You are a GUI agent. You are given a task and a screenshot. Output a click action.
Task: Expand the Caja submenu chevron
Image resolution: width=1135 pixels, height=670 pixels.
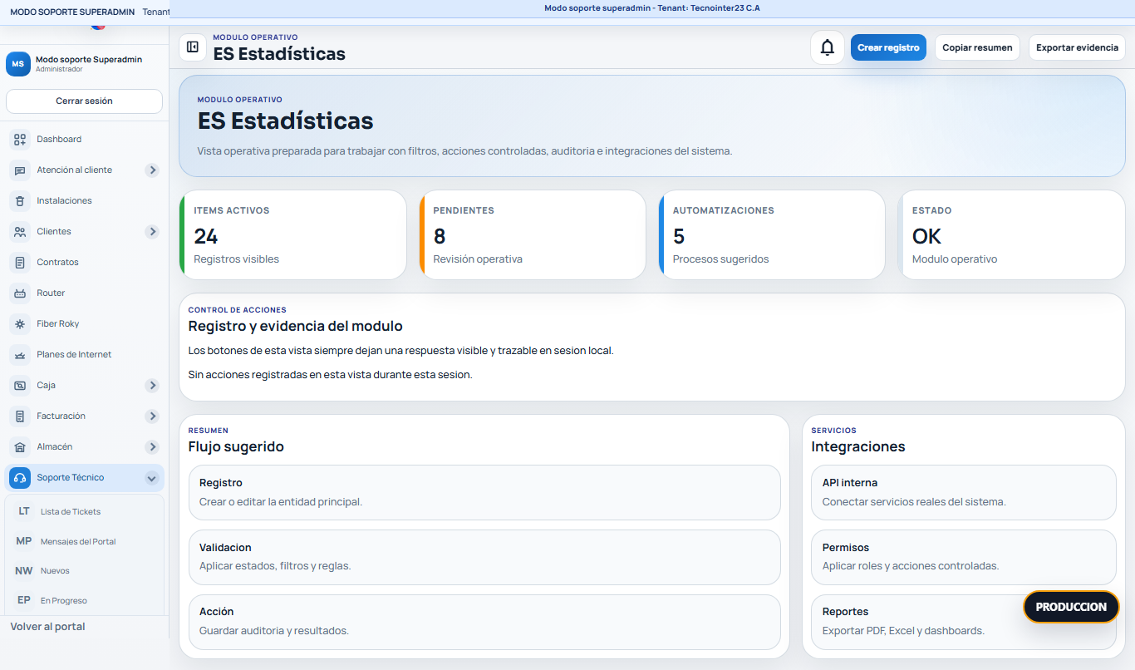click(152, 386)
